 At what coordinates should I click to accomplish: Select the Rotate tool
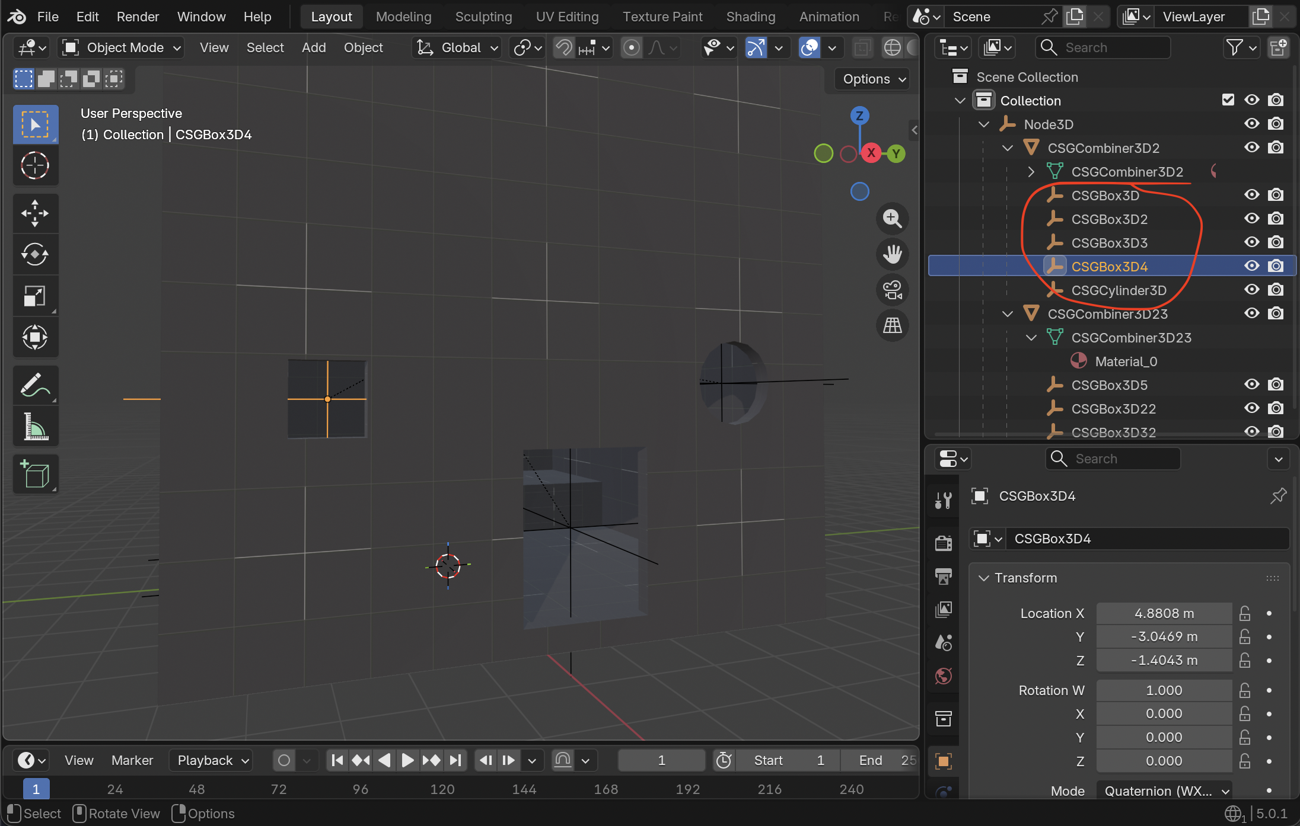[x=35, y=255]
